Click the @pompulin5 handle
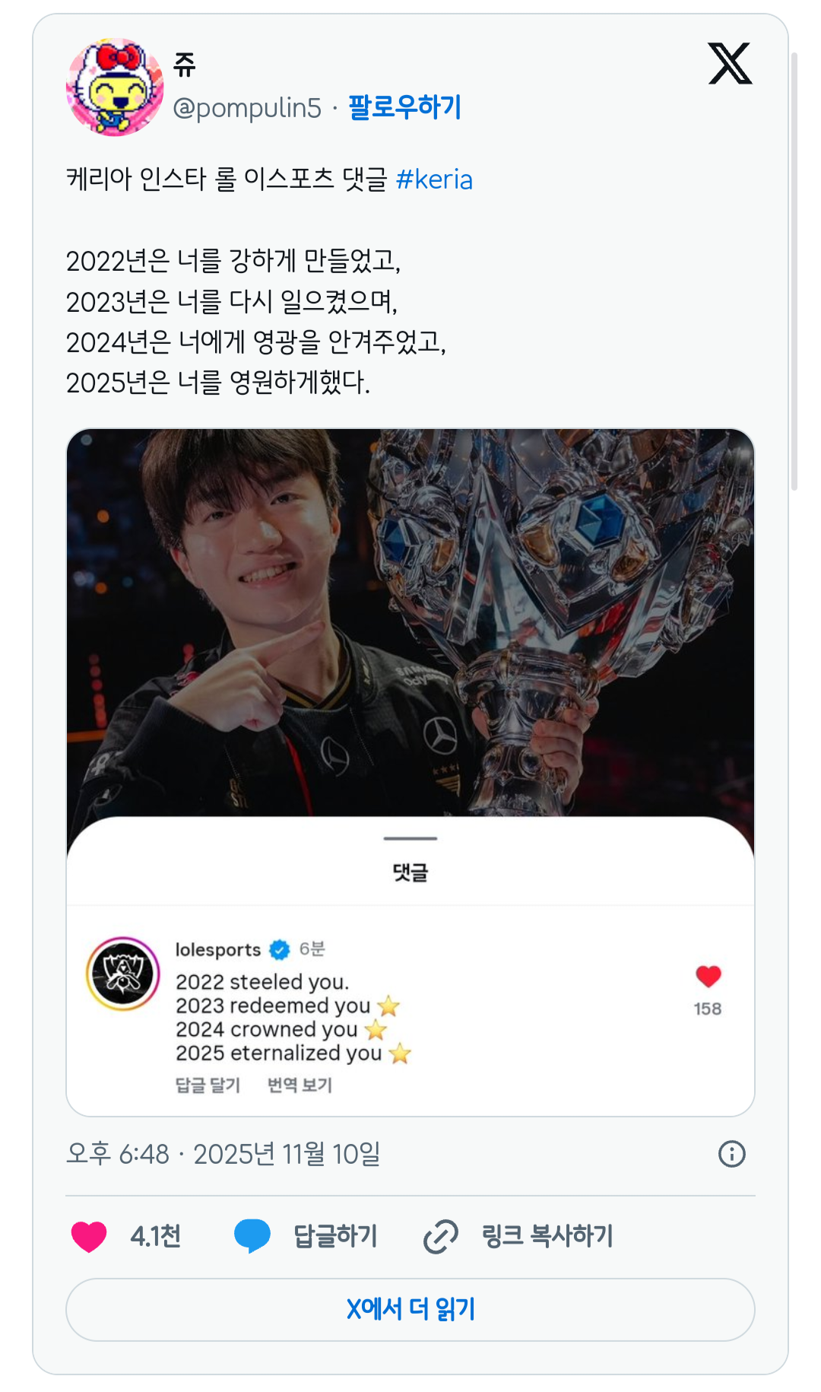The image size is (821, 1392). (247, 108)
